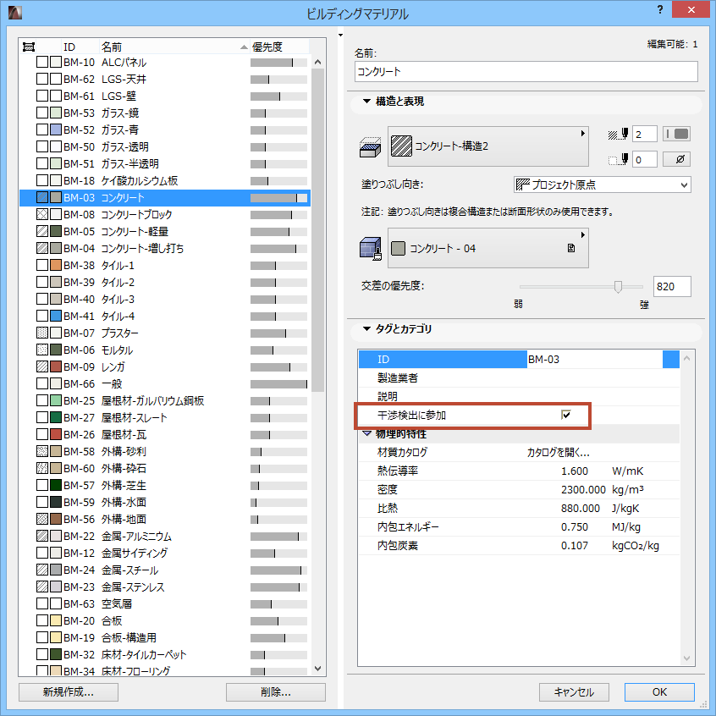Click the 製造業者 property row
Screen dimensions: 716x716
coord(519,377)
